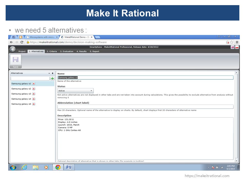This screenshot has height=185, width=246.
Task: Delete Samsung galaxy s3 alternative
Action: click(x=34, y=94)
